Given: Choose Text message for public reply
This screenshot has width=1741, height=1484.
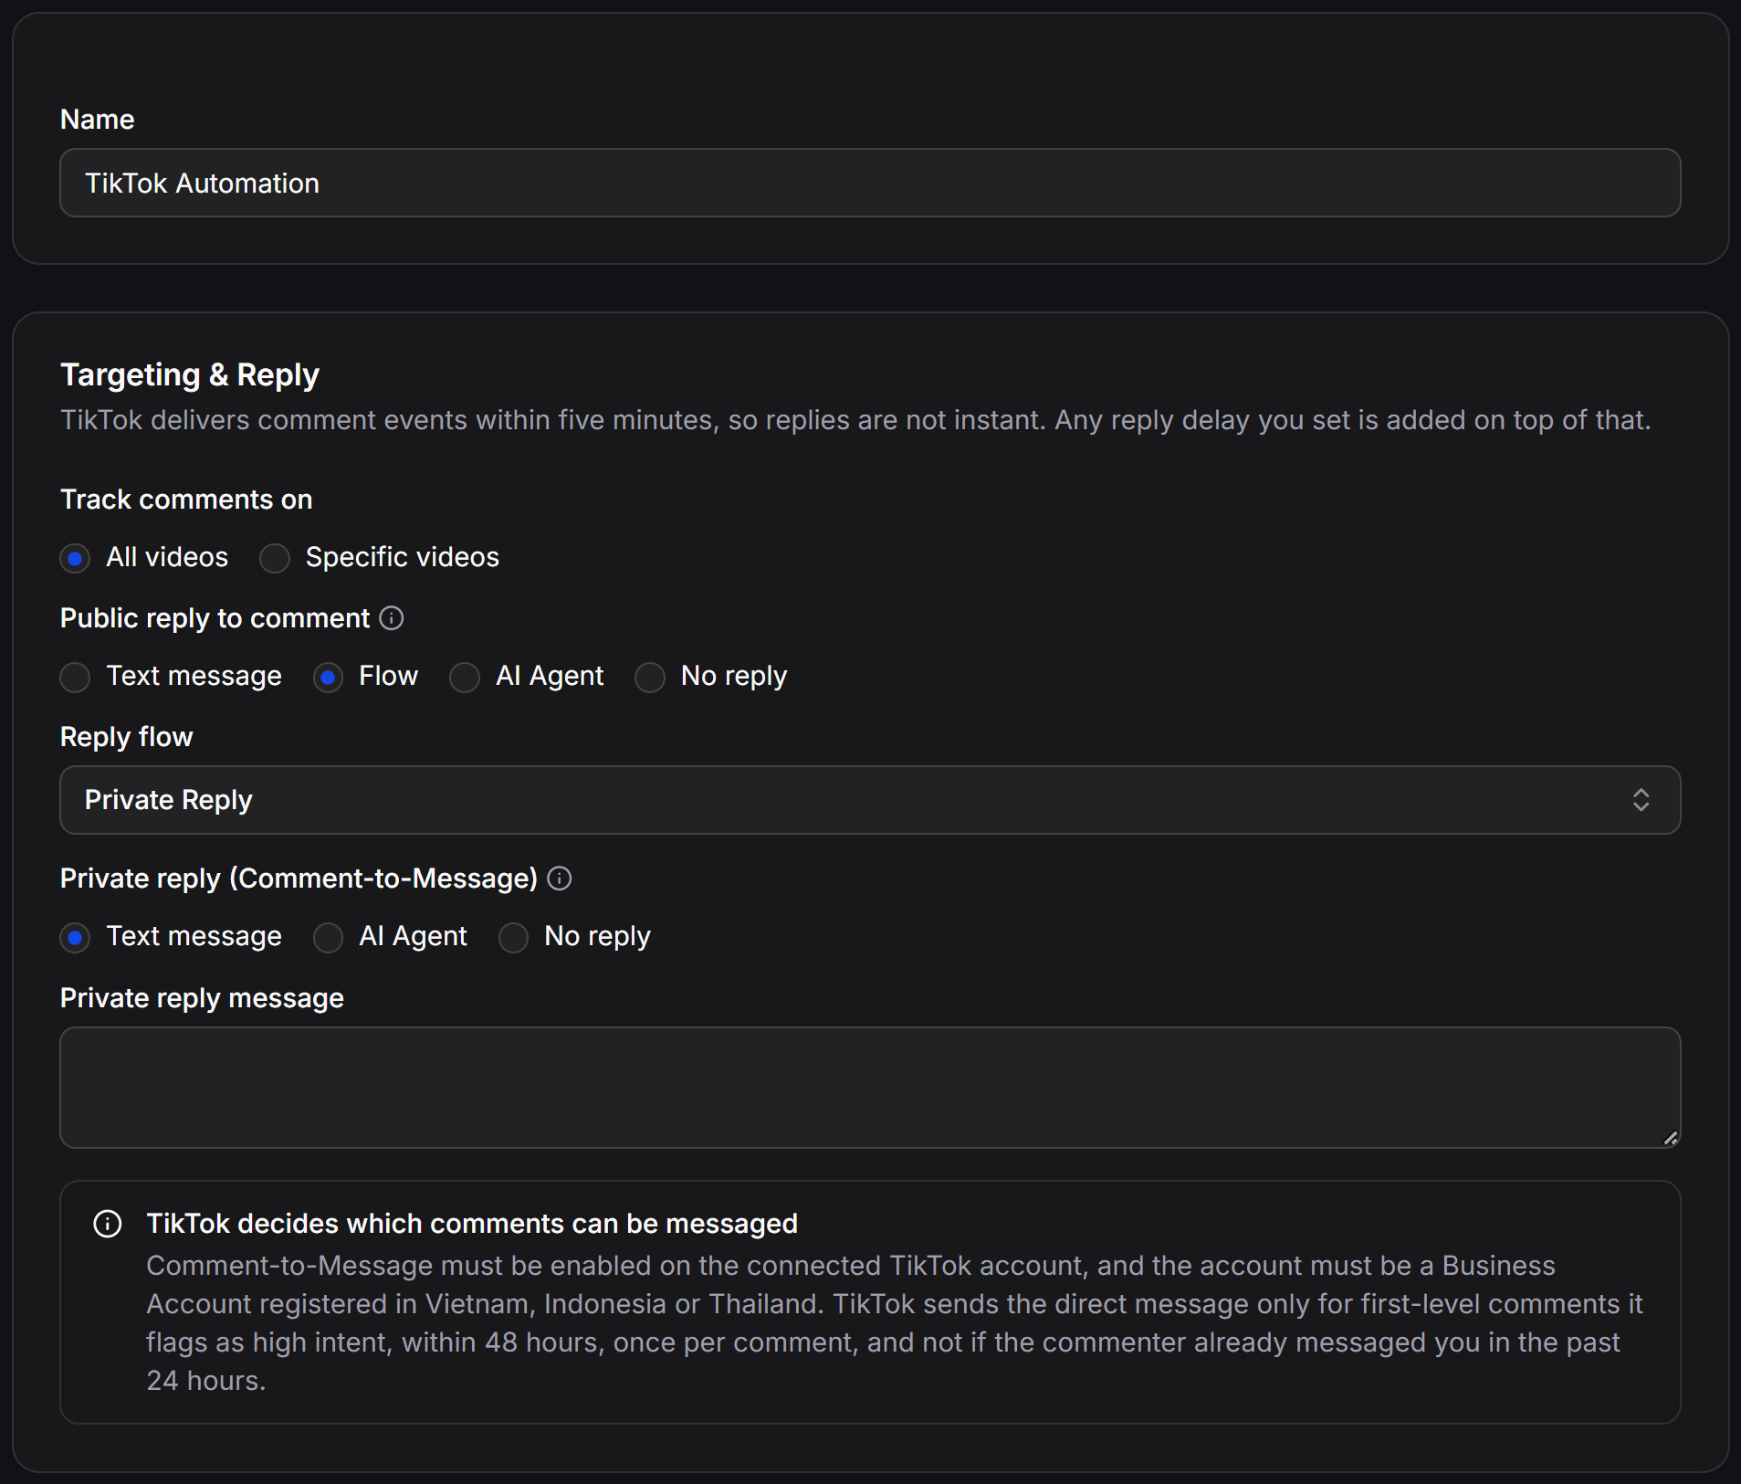Looking at the screenshot, I should (x=75, y=677).
